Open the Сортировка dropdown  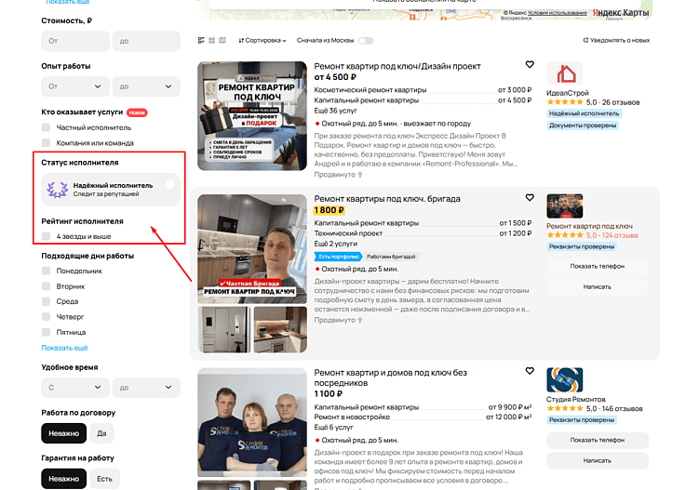coord(262,41)
